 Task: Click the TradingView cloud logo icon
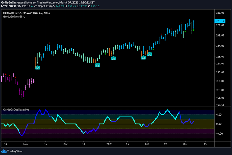pos(4,151)
